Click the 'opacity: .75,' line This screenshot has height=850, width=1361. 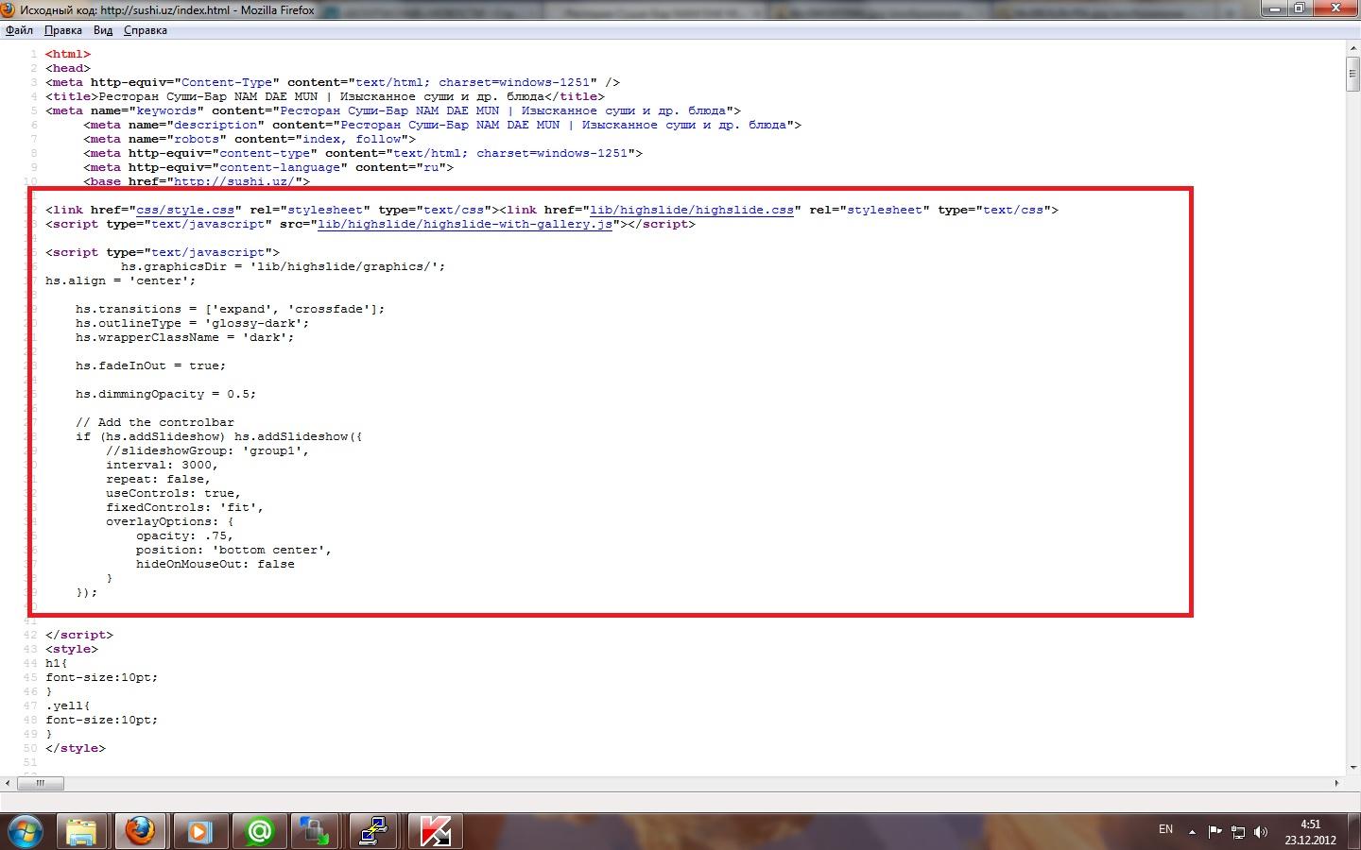tap(185, 535)
